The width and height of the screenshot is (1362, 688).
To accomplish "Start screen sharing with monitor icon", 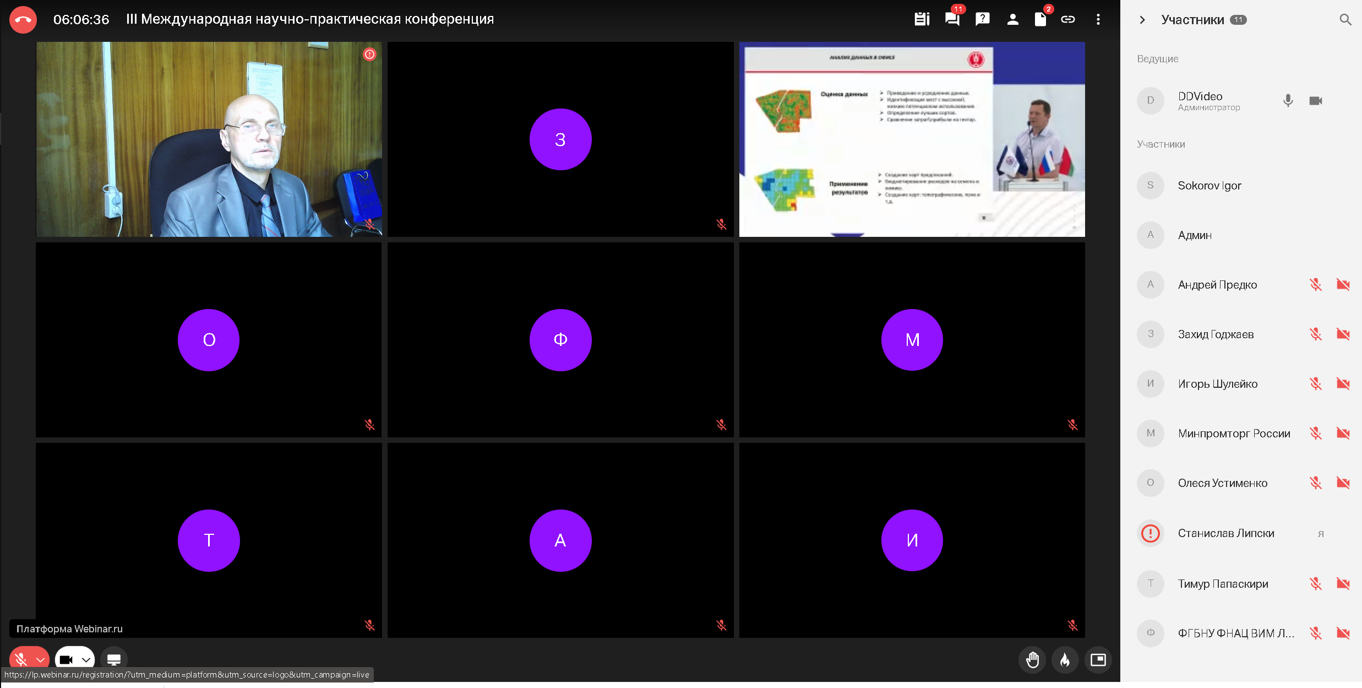I will [x=114, y=659].
